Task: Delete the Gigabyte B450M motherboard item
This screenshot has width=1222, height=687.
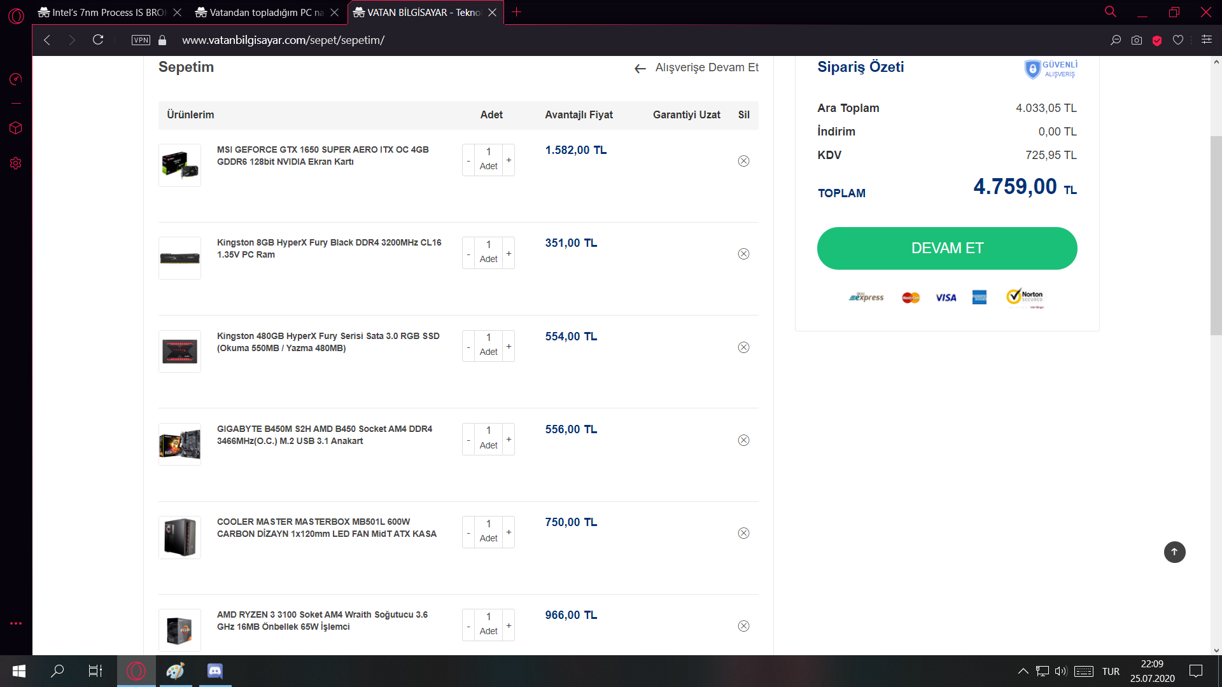Action: coord(743,440)
